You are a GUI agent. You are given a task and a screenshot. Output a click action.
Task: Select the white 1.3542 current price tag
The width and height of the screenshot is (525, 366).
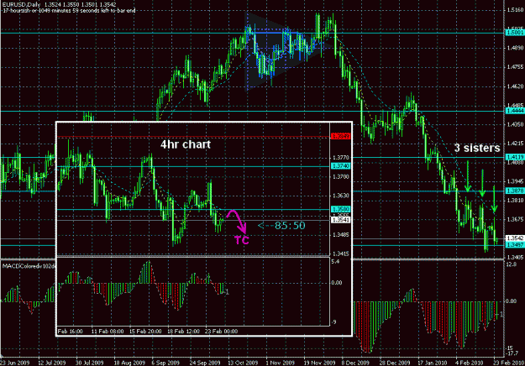(515, 238)
